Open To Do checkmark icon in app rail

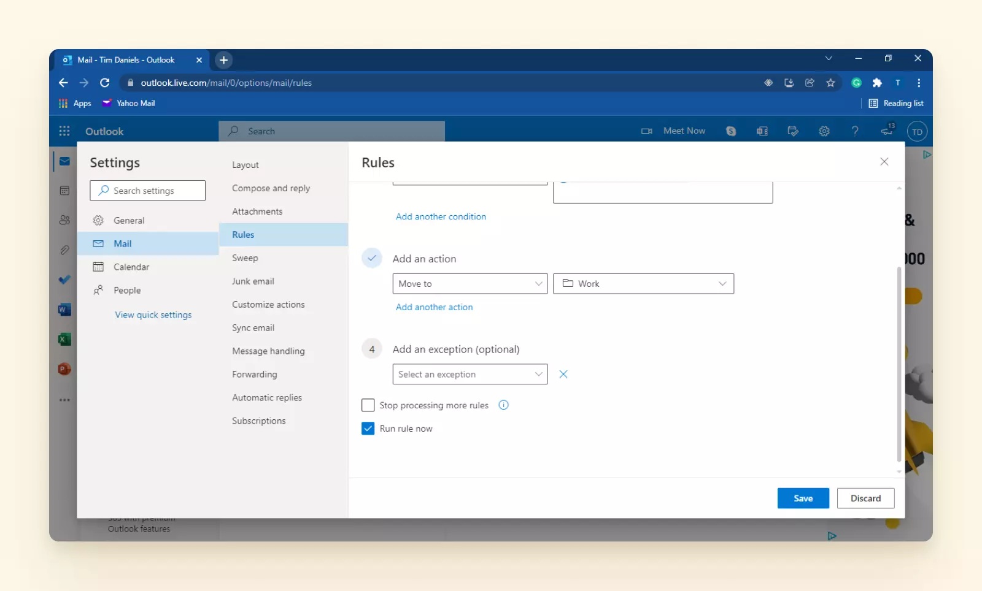64,280
